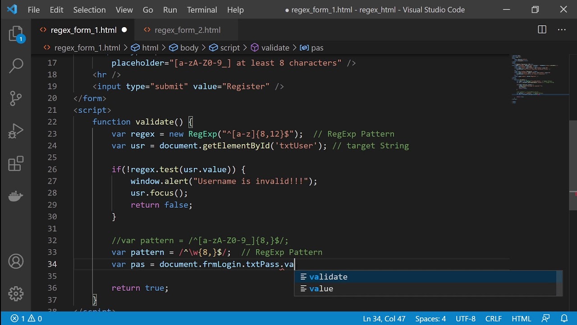Click the '</form>' tag on line 20

90,98
